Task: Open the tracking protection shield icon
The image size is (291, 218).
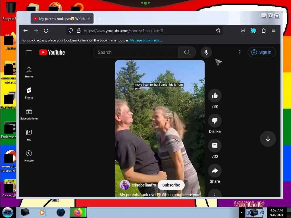Action: point(70,31)
